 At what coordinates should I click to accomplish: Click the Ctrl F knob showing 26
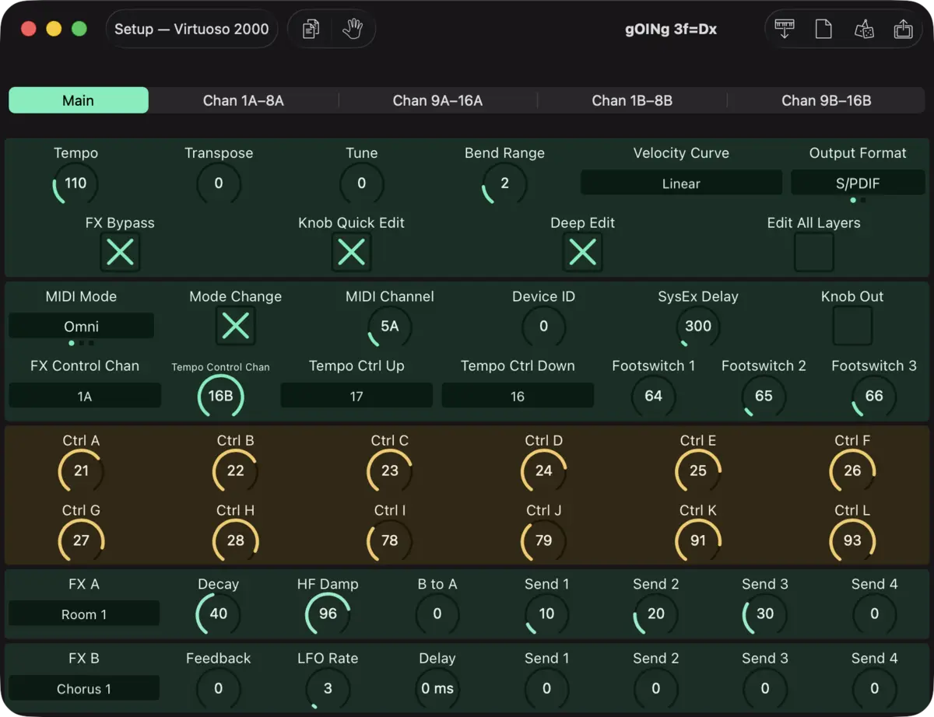852,470
